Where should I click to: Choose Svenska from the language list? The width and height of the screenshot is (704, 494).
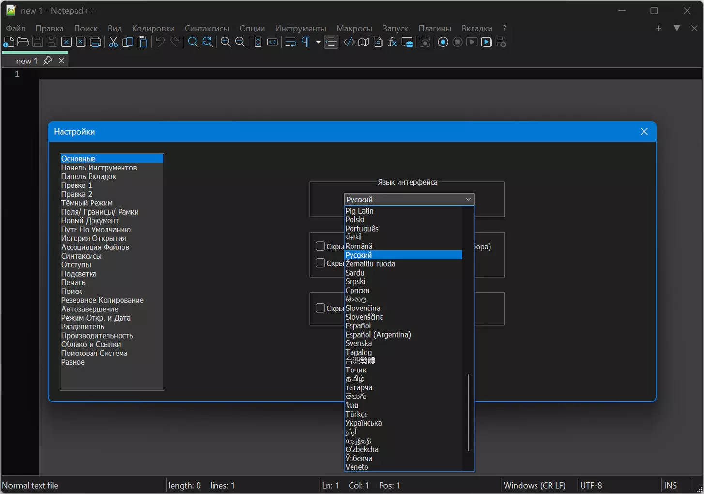pos(403,343)
